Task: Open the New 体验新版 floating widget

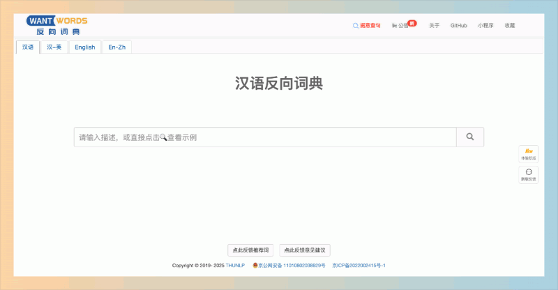Action: tap(529, 154)
